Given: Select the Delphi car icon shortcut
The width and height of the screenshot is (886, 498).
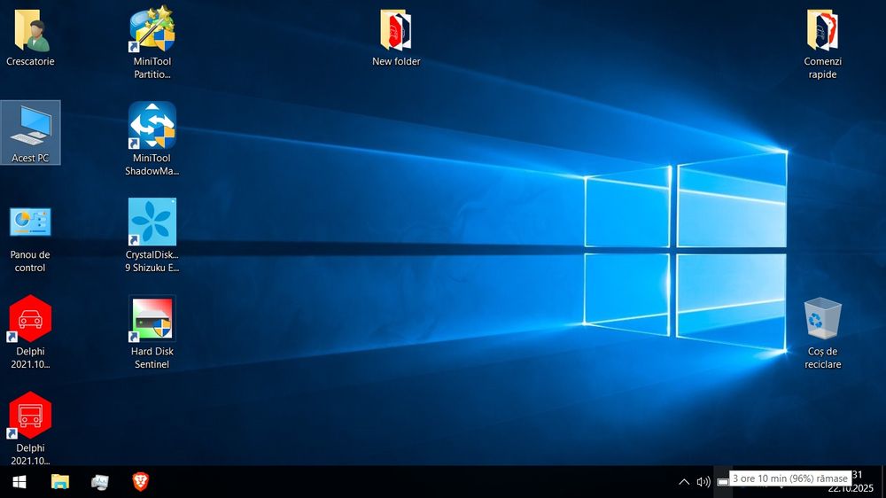Looking at the screenshot, I should (x=30, y=332).
